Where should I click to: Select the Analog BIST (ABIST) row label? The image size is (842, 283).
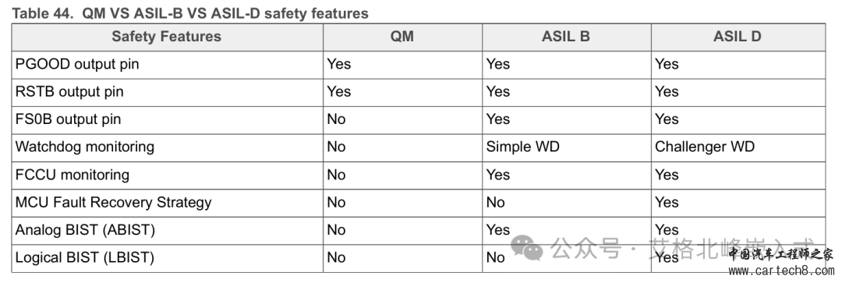[85, 230]
